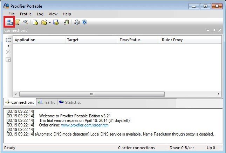
Task: Switch to the Traffic tab
Action: [47, 102]
